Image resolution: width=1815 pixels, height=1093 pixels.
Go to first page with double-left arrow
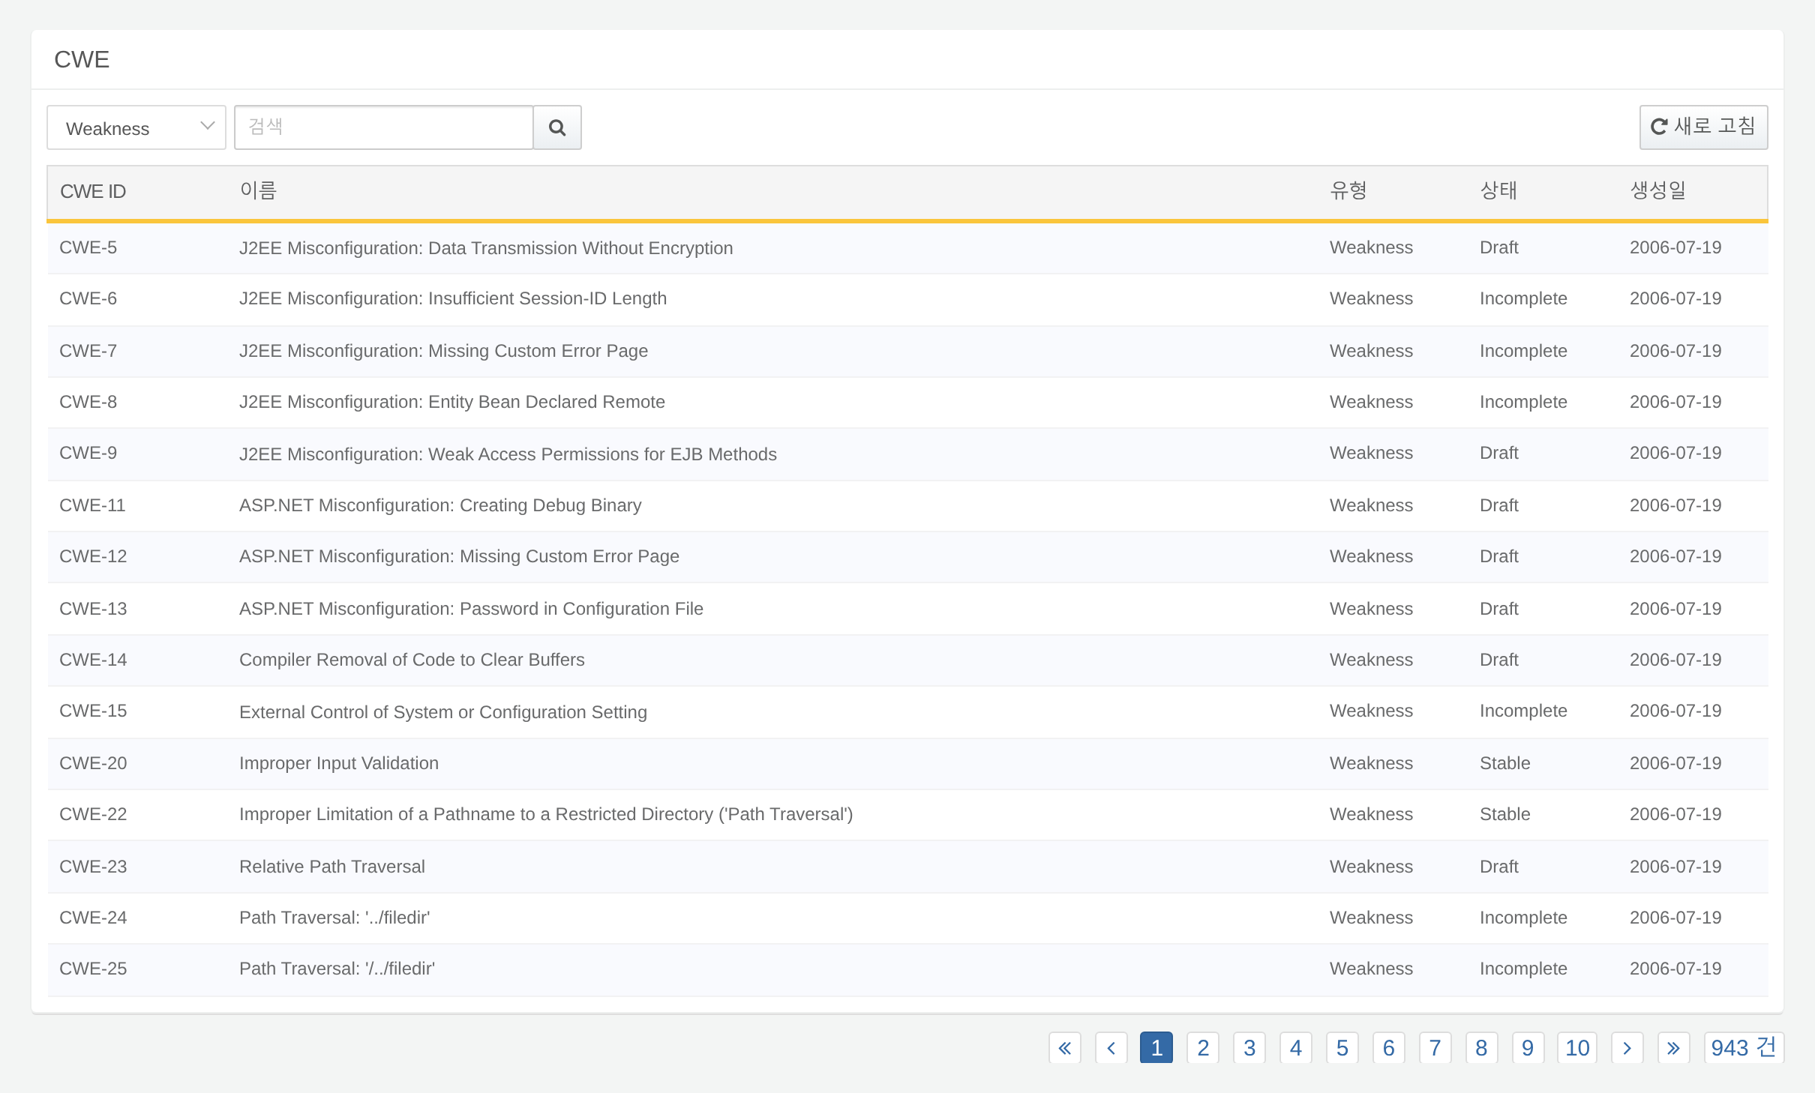[x=1065, y=1048]
